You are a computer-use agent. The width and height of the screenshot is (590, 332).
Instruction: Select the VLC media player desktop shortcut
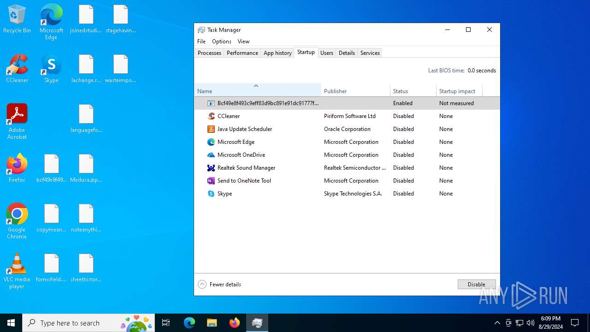[x=17, y=271]
